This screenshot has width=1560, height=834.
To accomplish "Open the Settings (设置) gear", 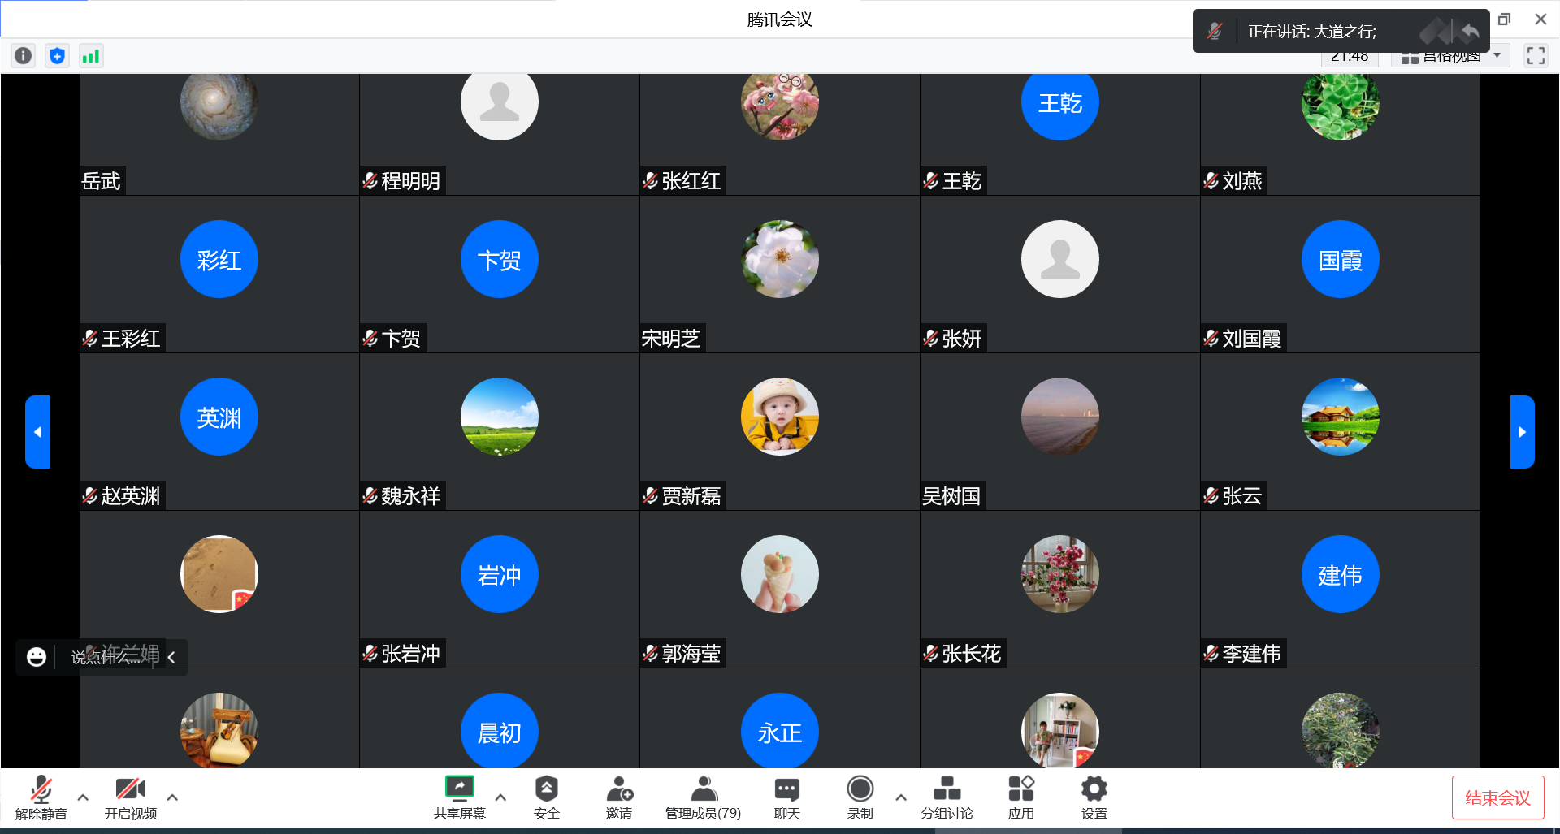I will coord(1094,797).
